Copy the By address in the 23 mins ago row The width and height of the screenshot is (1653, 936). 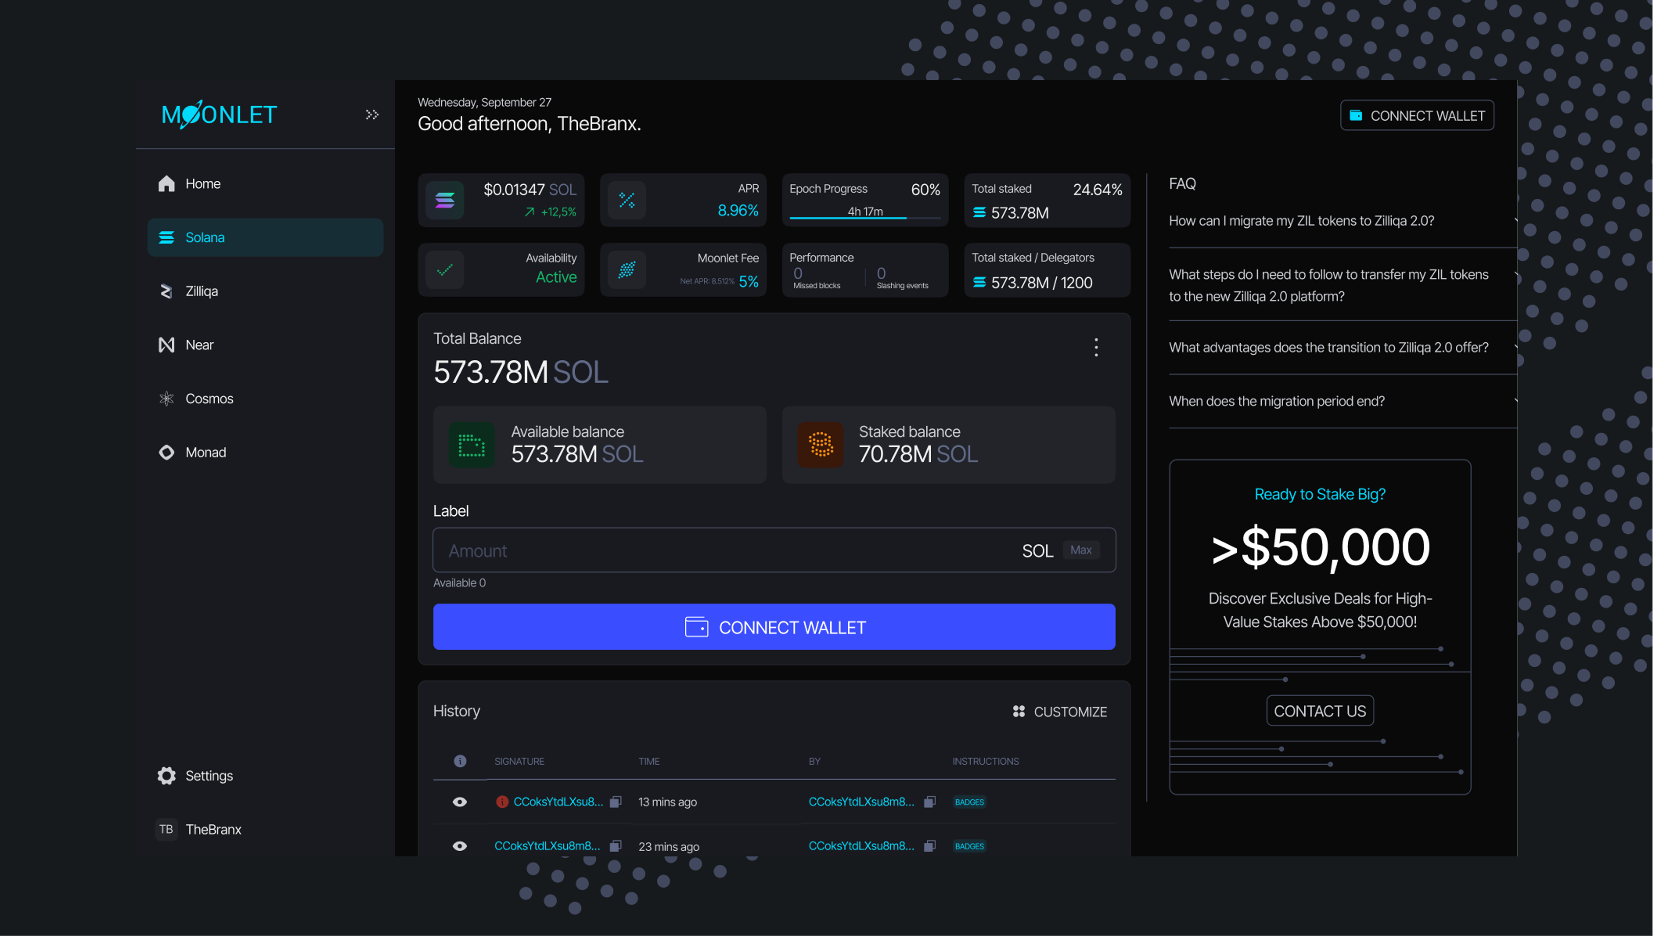tap(930, 846)
